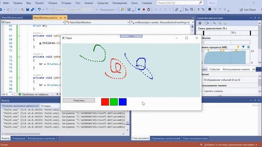Click the green no-issues check icon
This screenshot has width=262, height=147.
(x=20, y=94)
